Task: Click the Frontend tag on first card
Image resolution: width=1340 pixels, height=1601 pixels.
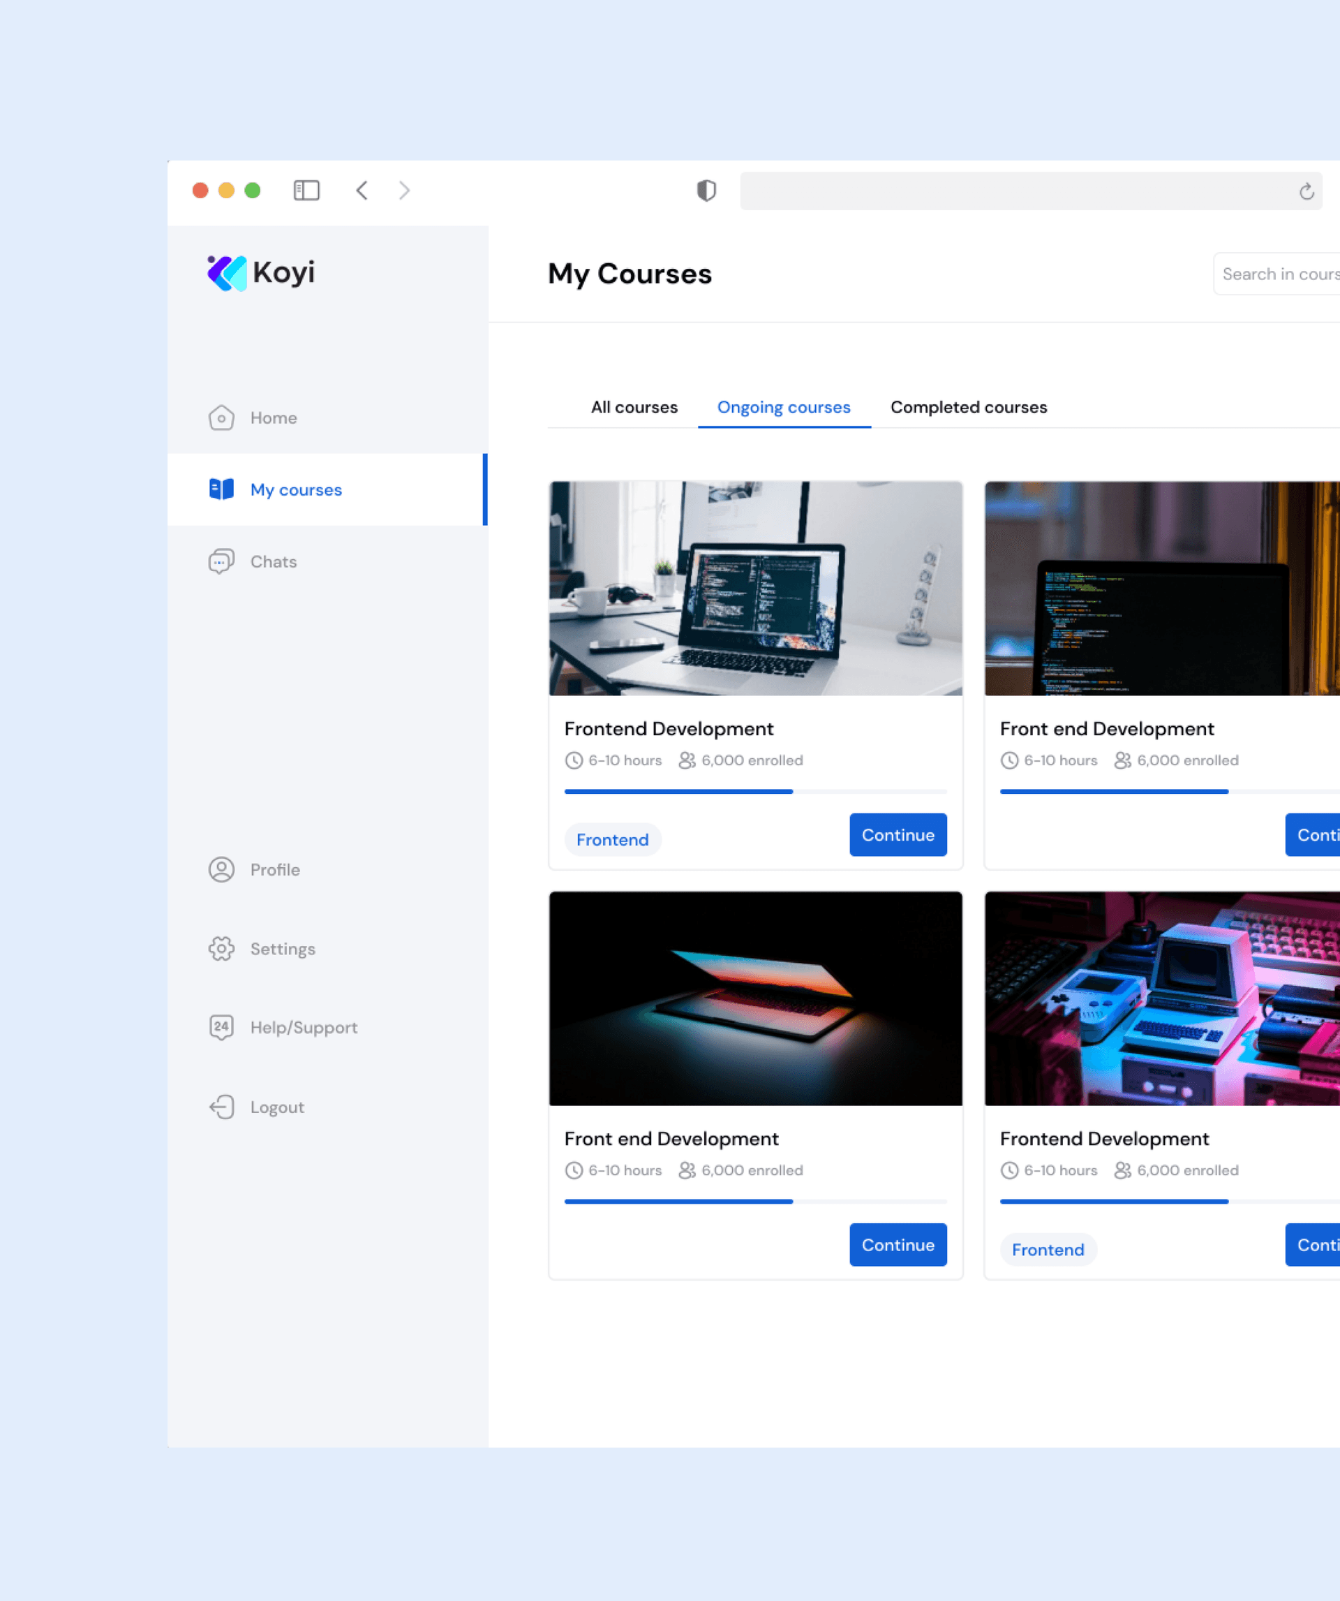Action: (x=612, y=840)
